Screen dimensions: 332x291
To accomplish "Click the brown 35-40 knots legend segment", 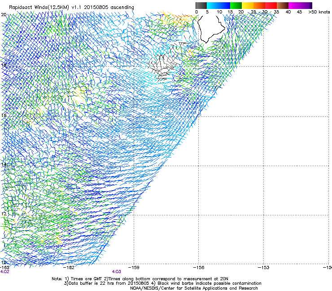I will coord(283,5).
